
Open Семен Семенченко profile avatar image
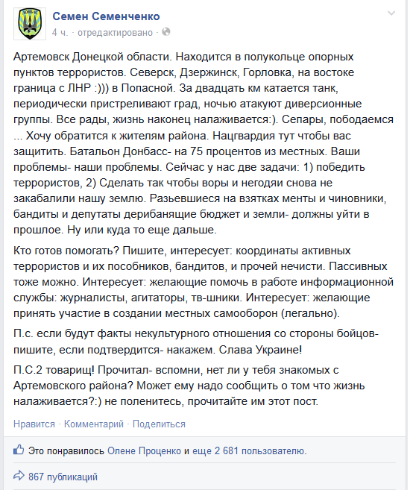(30, 24)
